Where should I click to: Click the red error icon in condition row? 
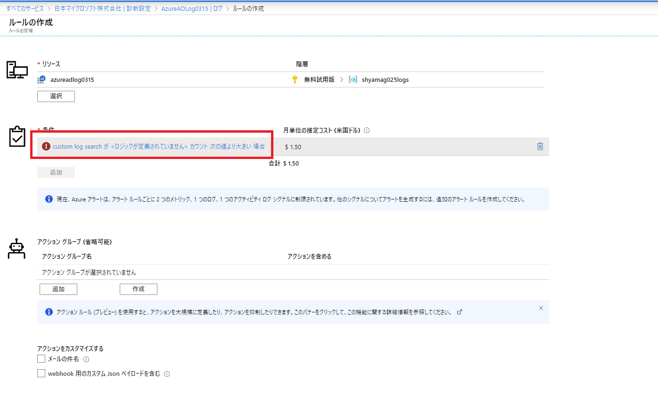click(x=46, y=146)
